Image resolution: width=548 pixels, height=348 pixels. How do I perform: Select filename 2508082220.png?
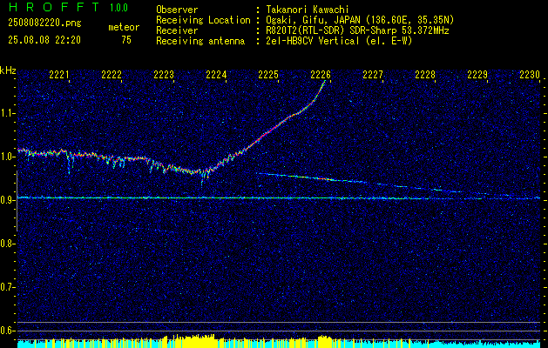point(44,23)
